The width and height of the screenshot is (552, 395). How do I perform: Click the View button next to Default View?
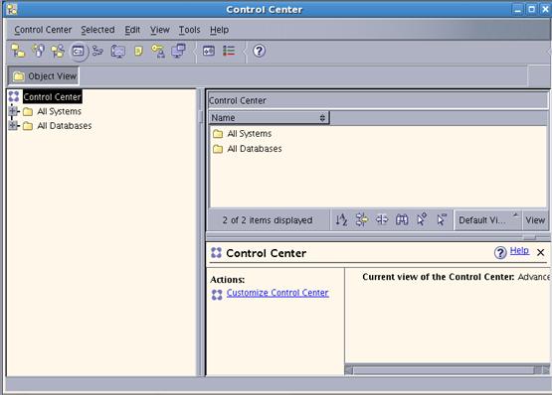[535, 220]
